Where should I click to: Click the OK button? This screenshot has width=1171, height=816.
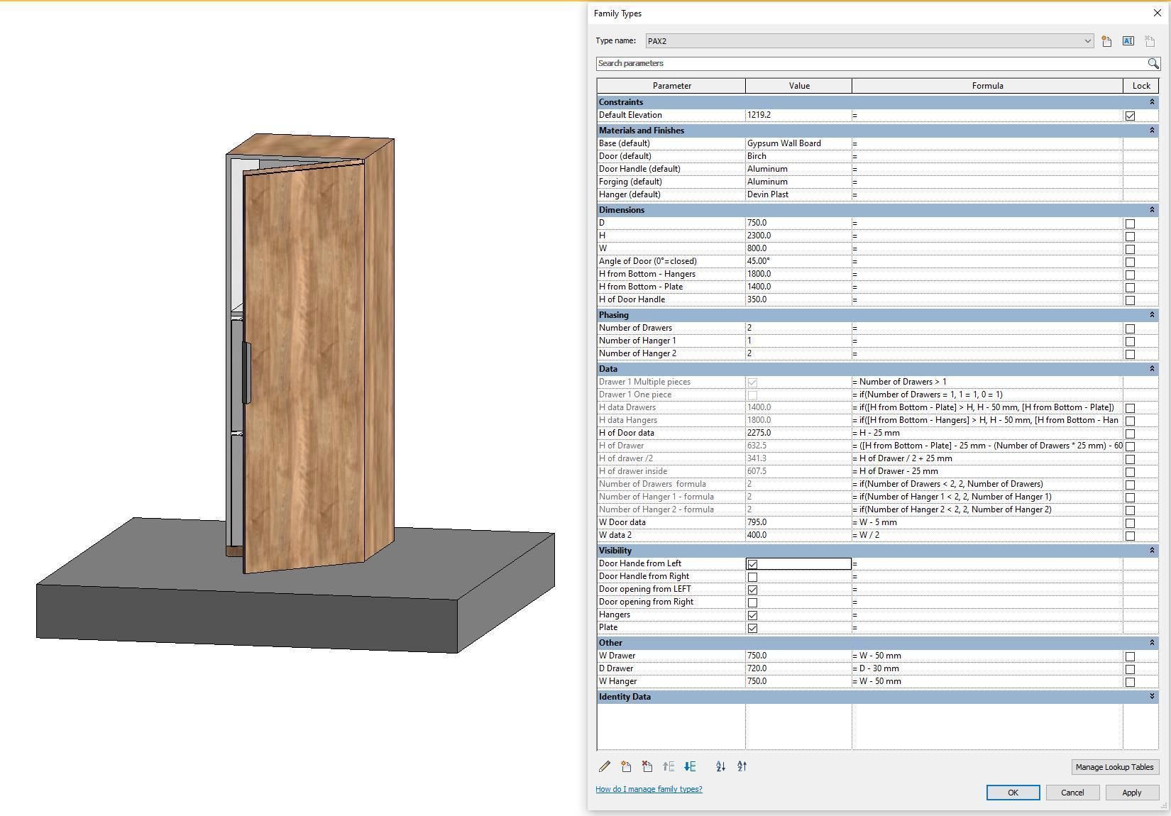1013,793
